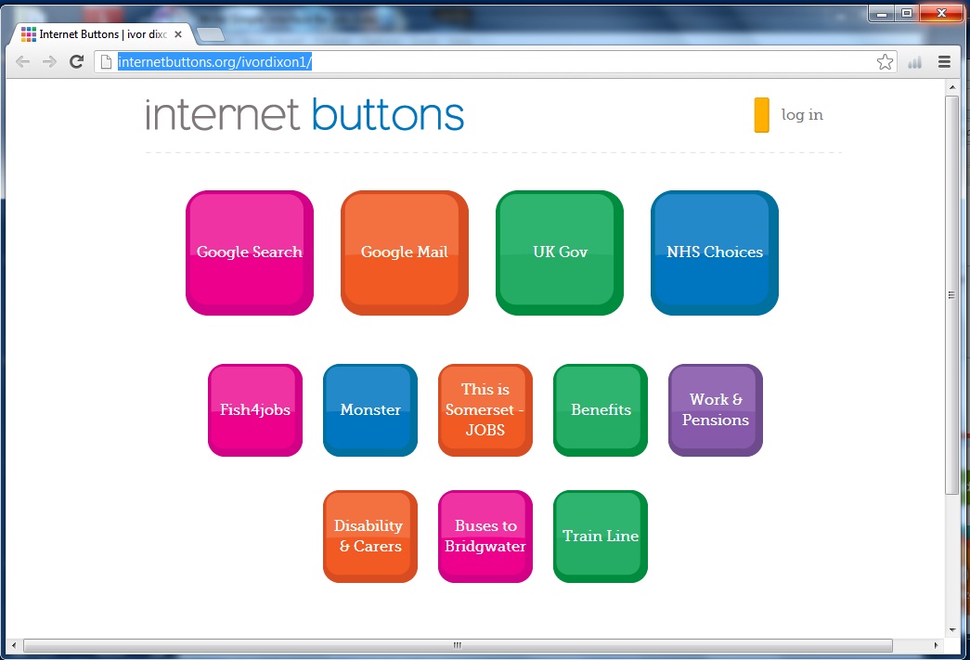
Task: Go forward with the browser forward arrow
Action: [49, 62]
